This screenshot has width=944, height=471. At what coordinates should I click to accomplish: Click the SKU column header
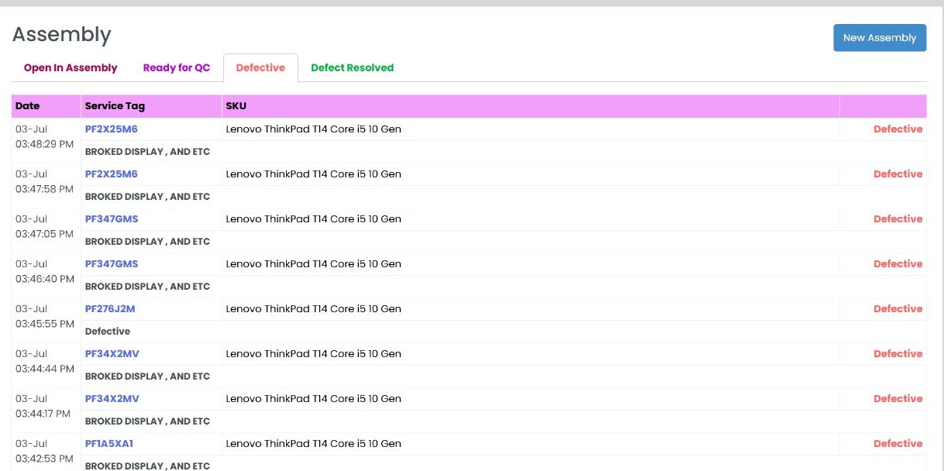236,106
